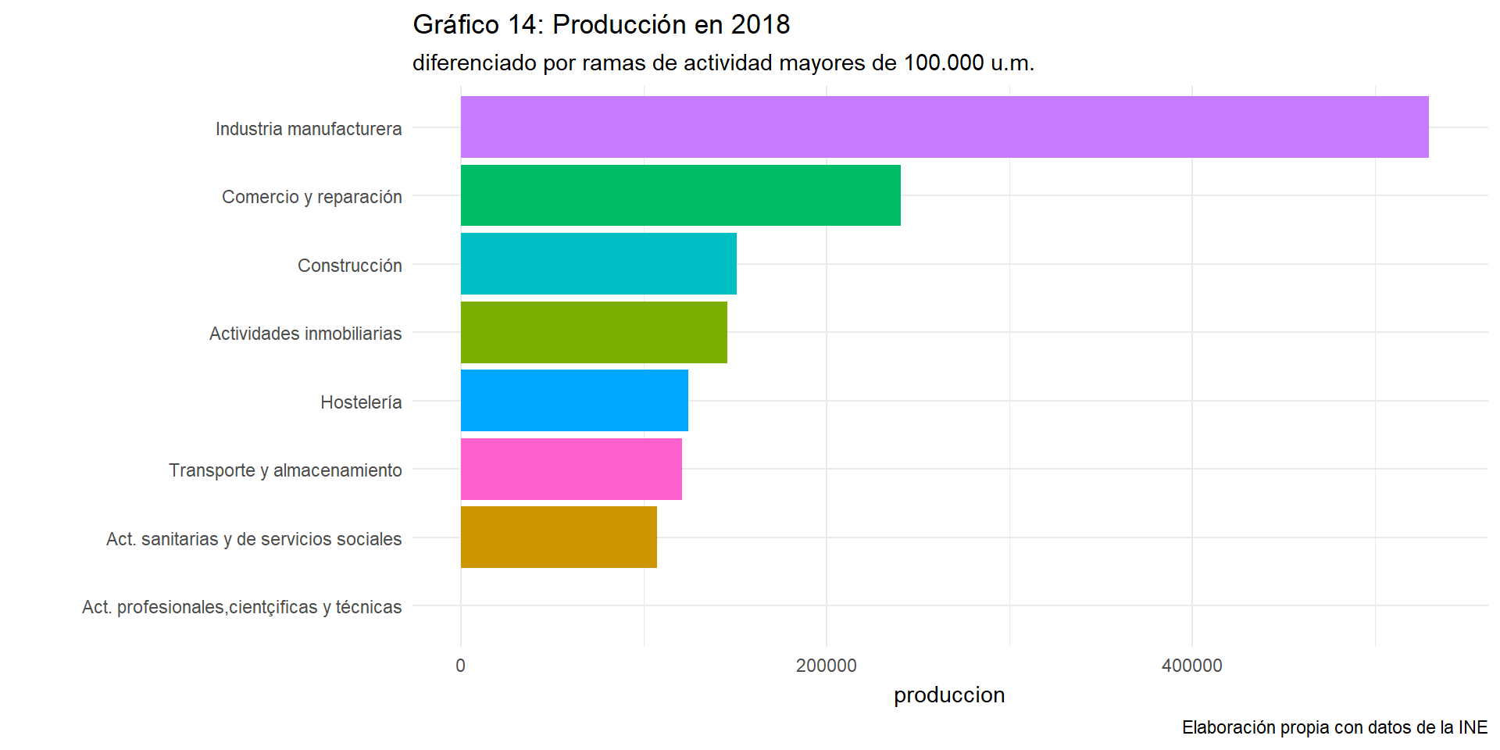Select the green Comercio y reparación bar
The height and width of the screenshot is (750, 1500).
click(680, 195)
